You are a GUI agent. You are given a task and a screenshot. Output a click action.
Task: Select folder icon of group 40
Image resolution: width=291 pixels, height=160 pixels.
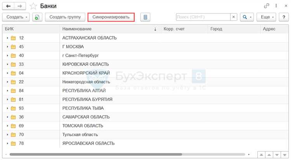point(13,55)
